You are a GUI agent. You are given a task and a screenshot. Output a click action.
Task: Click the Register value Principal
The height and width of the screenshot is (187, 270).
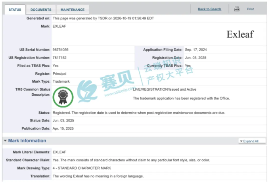tap(59, 74)
